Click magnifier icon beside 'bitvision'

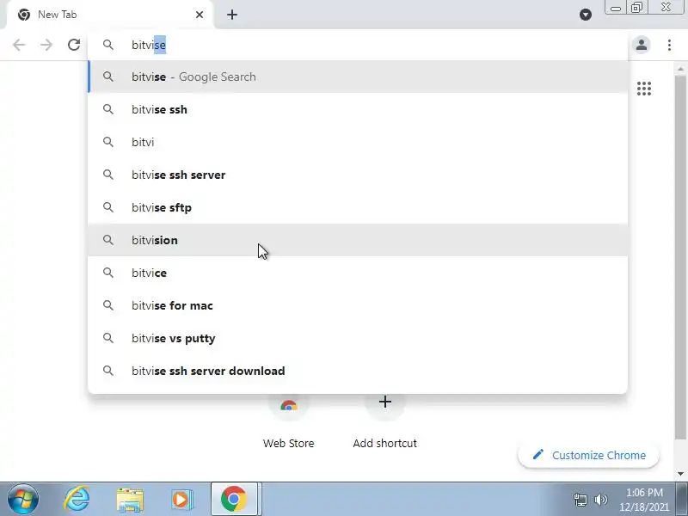point(108,240)
